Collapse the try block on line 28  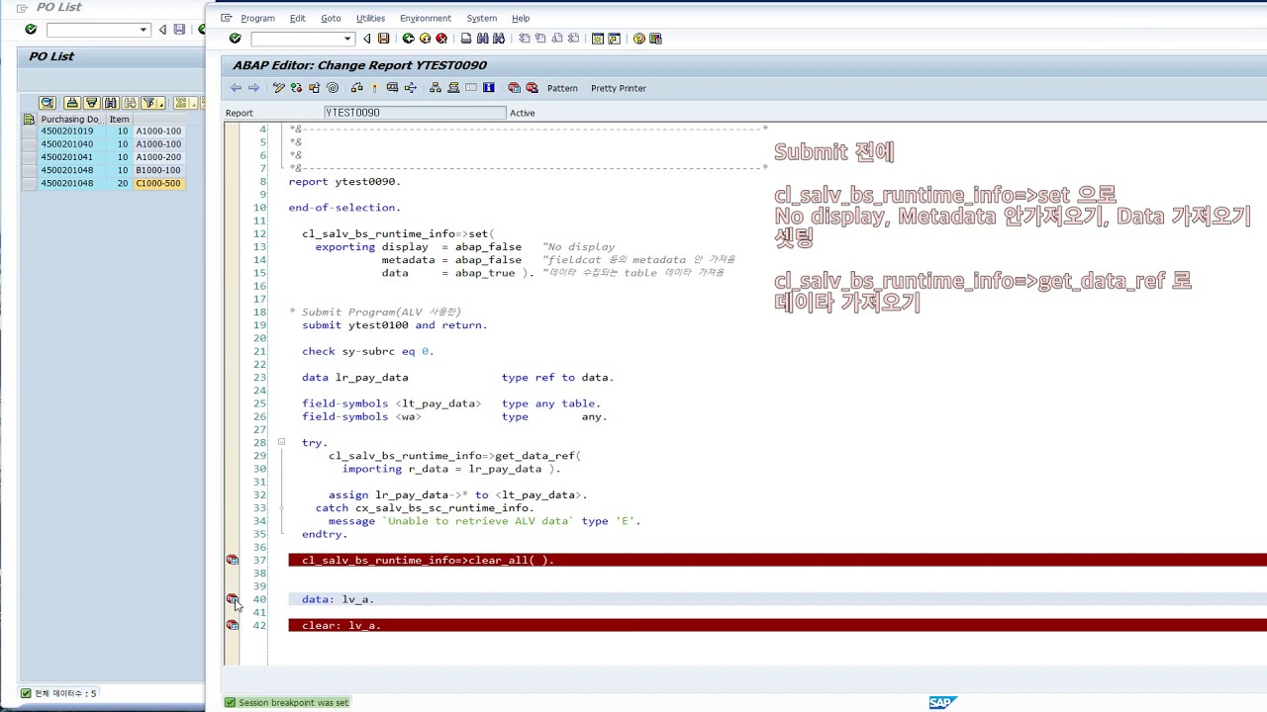pos(281,442)
